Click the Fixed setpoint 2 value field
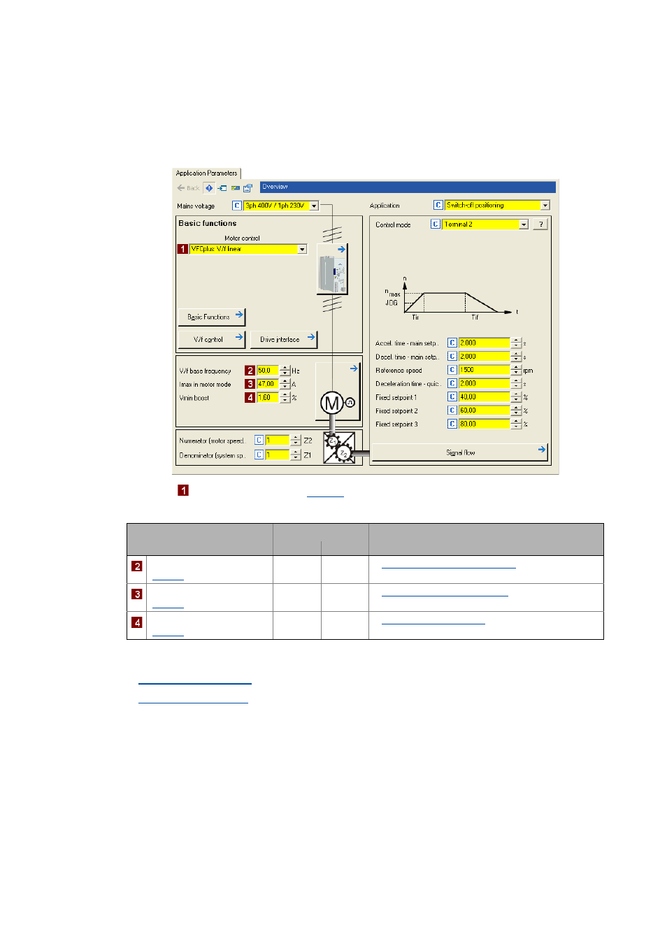 pos(485,410)
